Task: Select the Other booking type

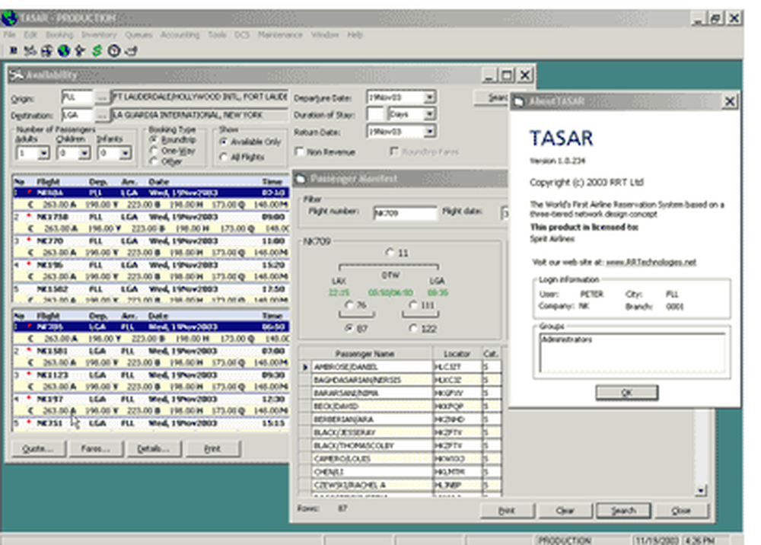Action: 154,161
